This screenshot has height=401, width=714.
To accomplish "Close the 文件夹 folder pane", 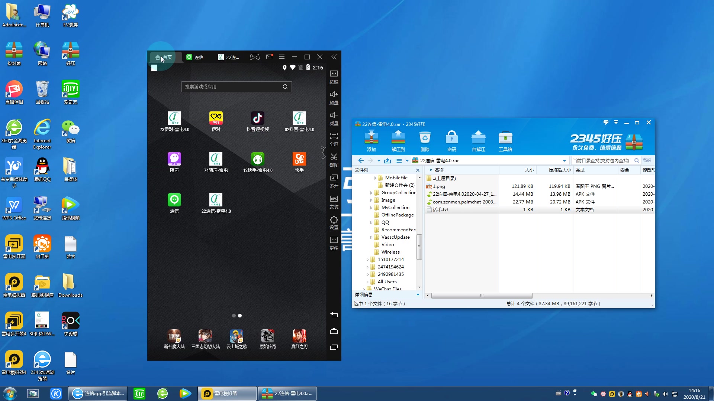I will pos(418,170).
